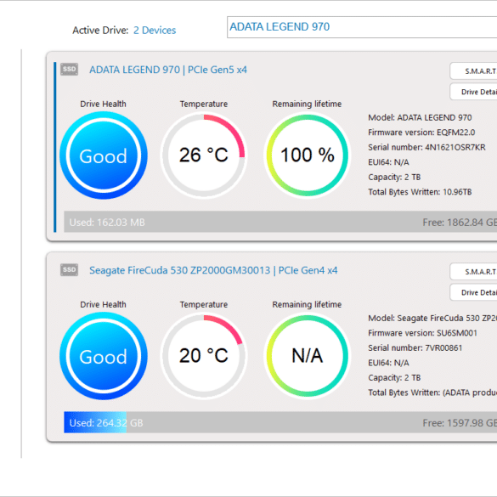Click Firmware version: SU6SM001 text
The image size is (497, 497).
422,333
